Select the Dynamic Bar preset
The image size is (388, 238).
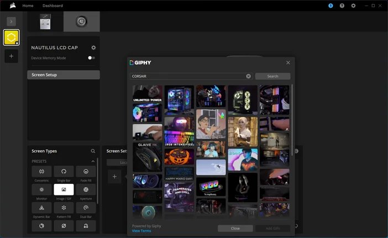click(41, 208)
